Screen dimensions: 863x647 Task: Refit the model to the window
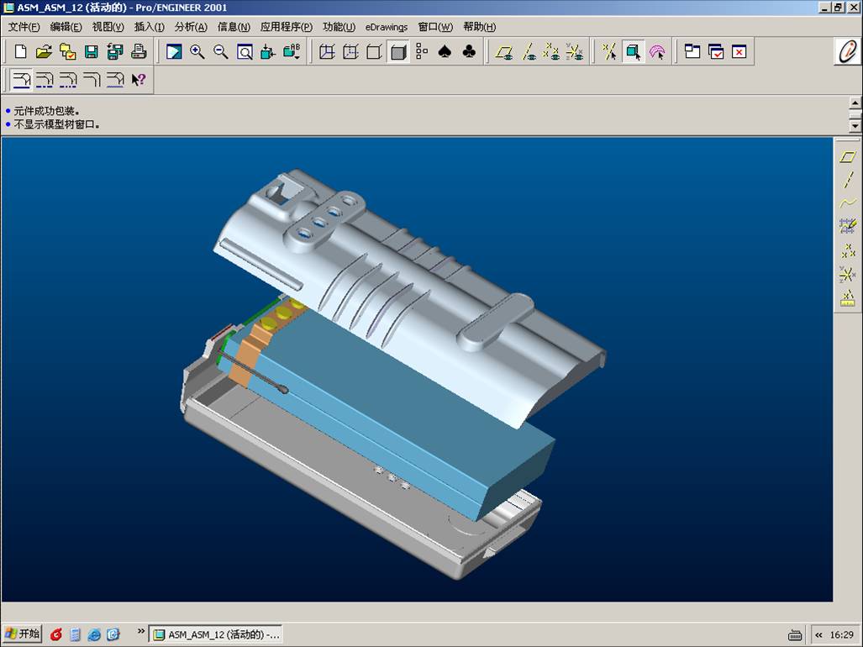pyautogui.click(x=245, y=52)
